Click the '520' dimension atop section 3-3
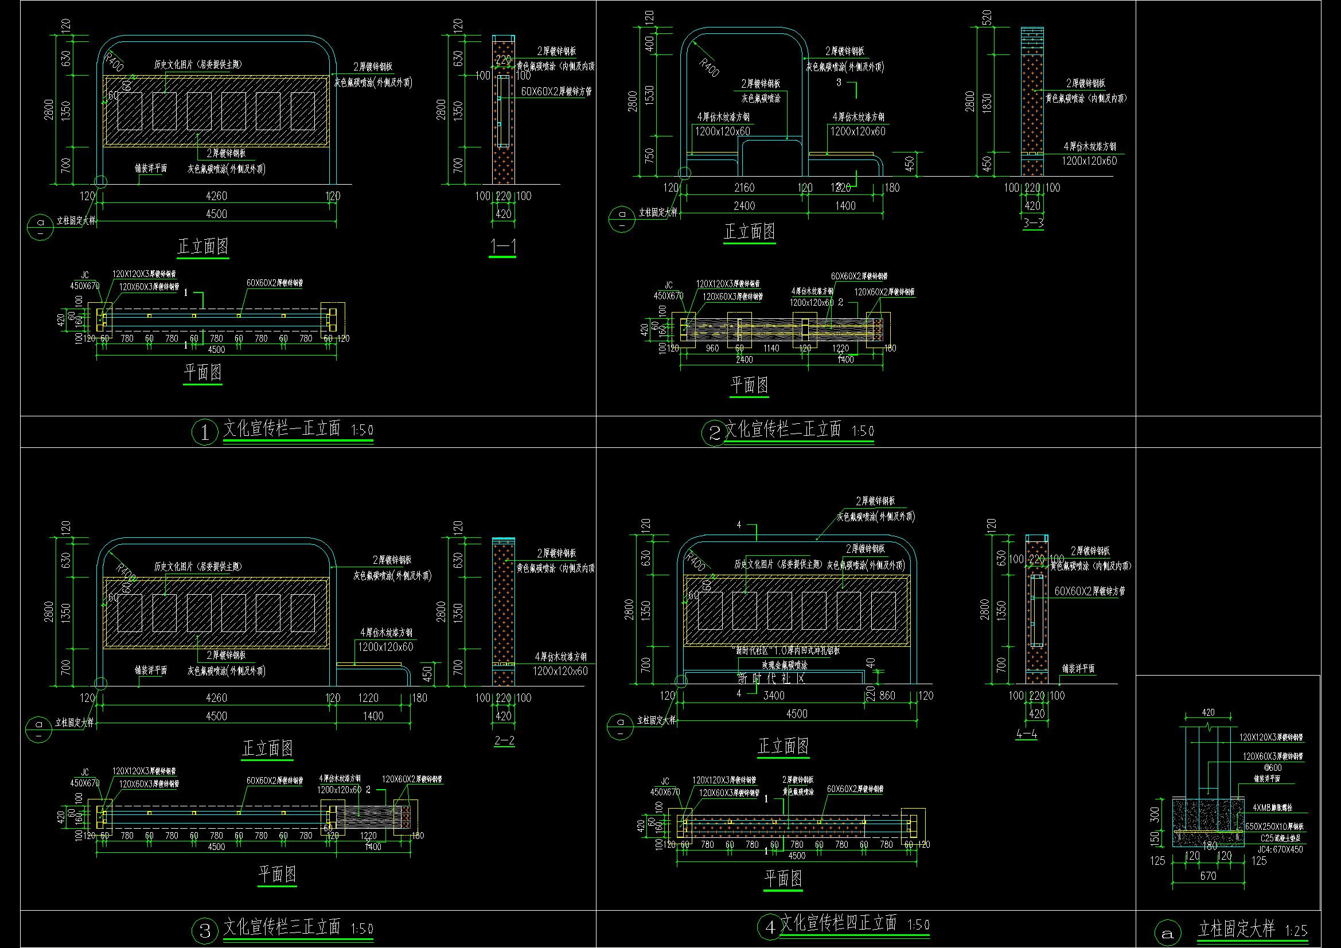This screenshot has width=1341, height=948. [987, 18]
